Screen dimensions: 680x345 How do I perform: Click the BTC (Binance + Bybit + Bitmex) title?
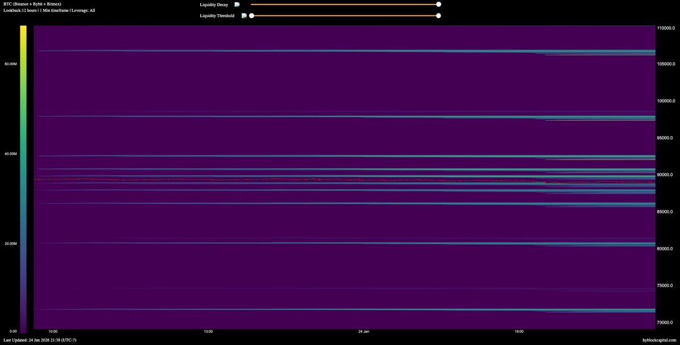click(32, 4)
